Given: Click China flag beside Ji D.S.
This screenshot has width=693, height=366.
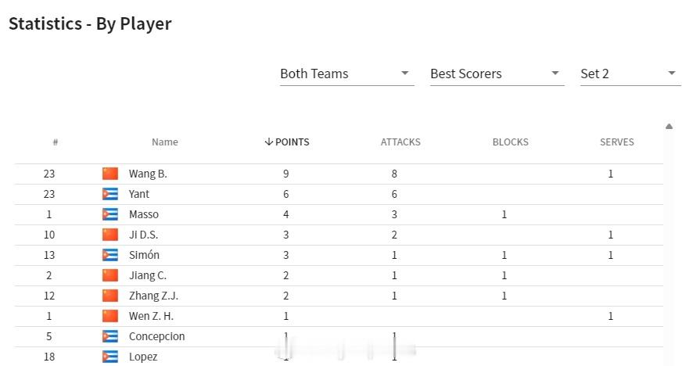Looking at the screenshot, I should (110, 235).
